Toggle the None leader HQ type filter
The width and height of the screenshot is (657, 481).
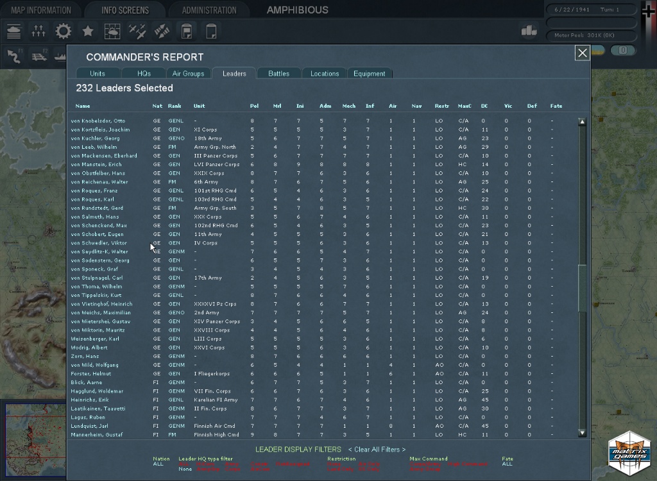[x=185, y=469]
